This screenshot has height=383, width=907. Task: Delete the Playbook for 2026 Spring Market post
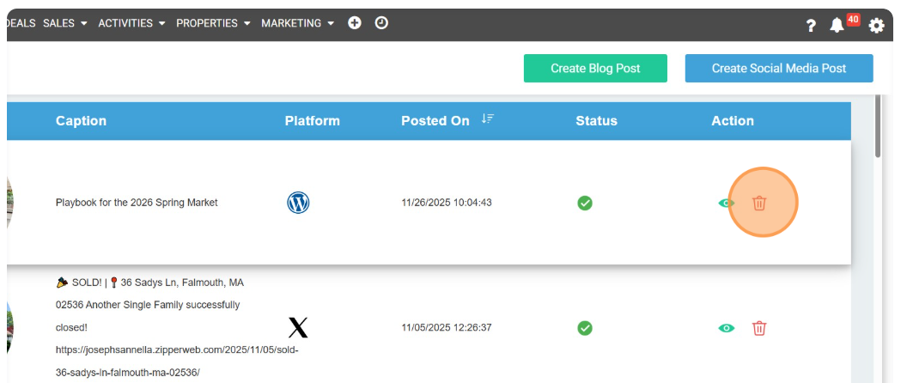pos(759,204)
